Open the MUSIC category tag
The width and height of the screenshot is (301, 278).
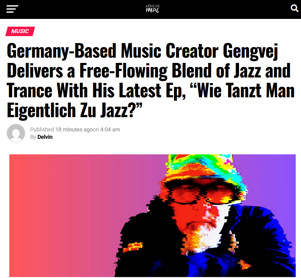20,31
